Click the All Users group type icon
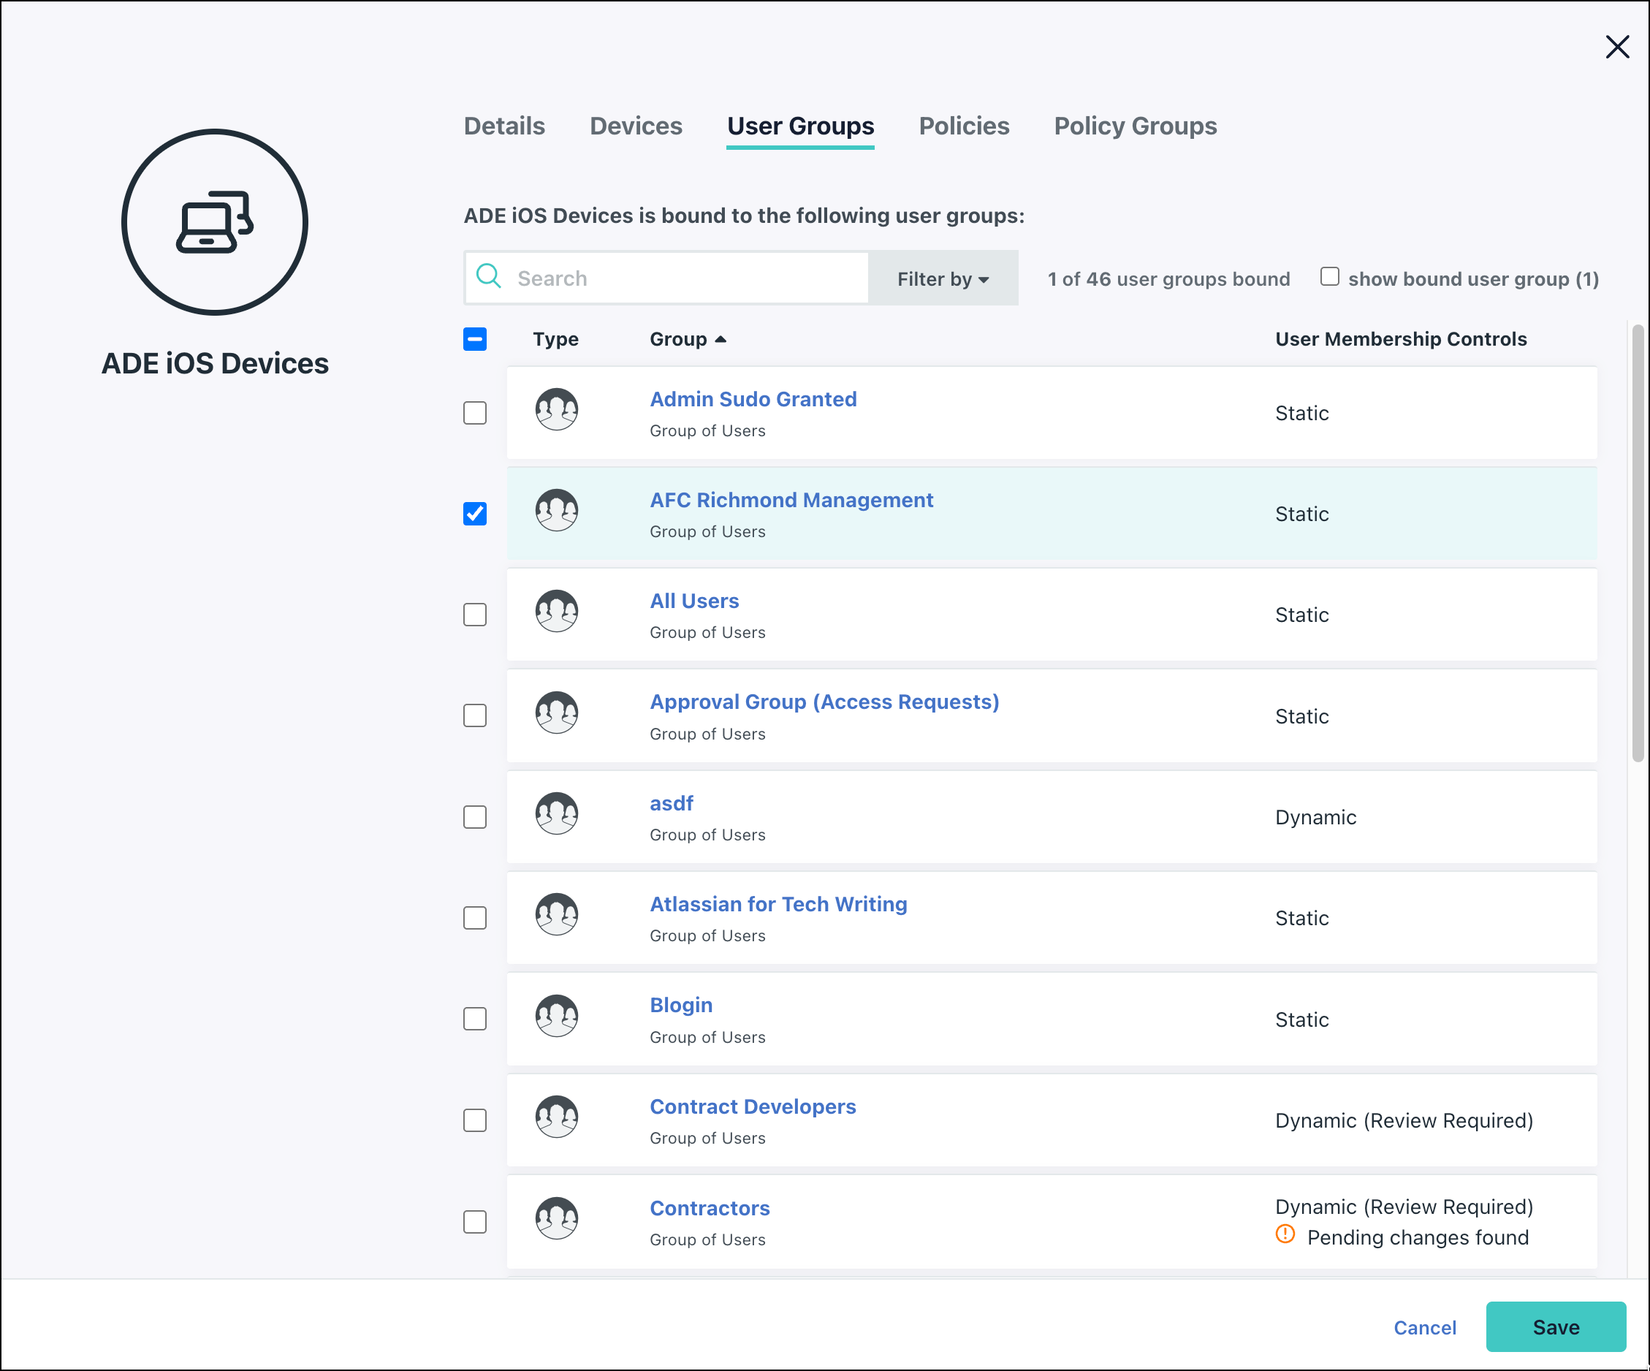Viewport: 1650px width, 1371px height. click(556, 612)
